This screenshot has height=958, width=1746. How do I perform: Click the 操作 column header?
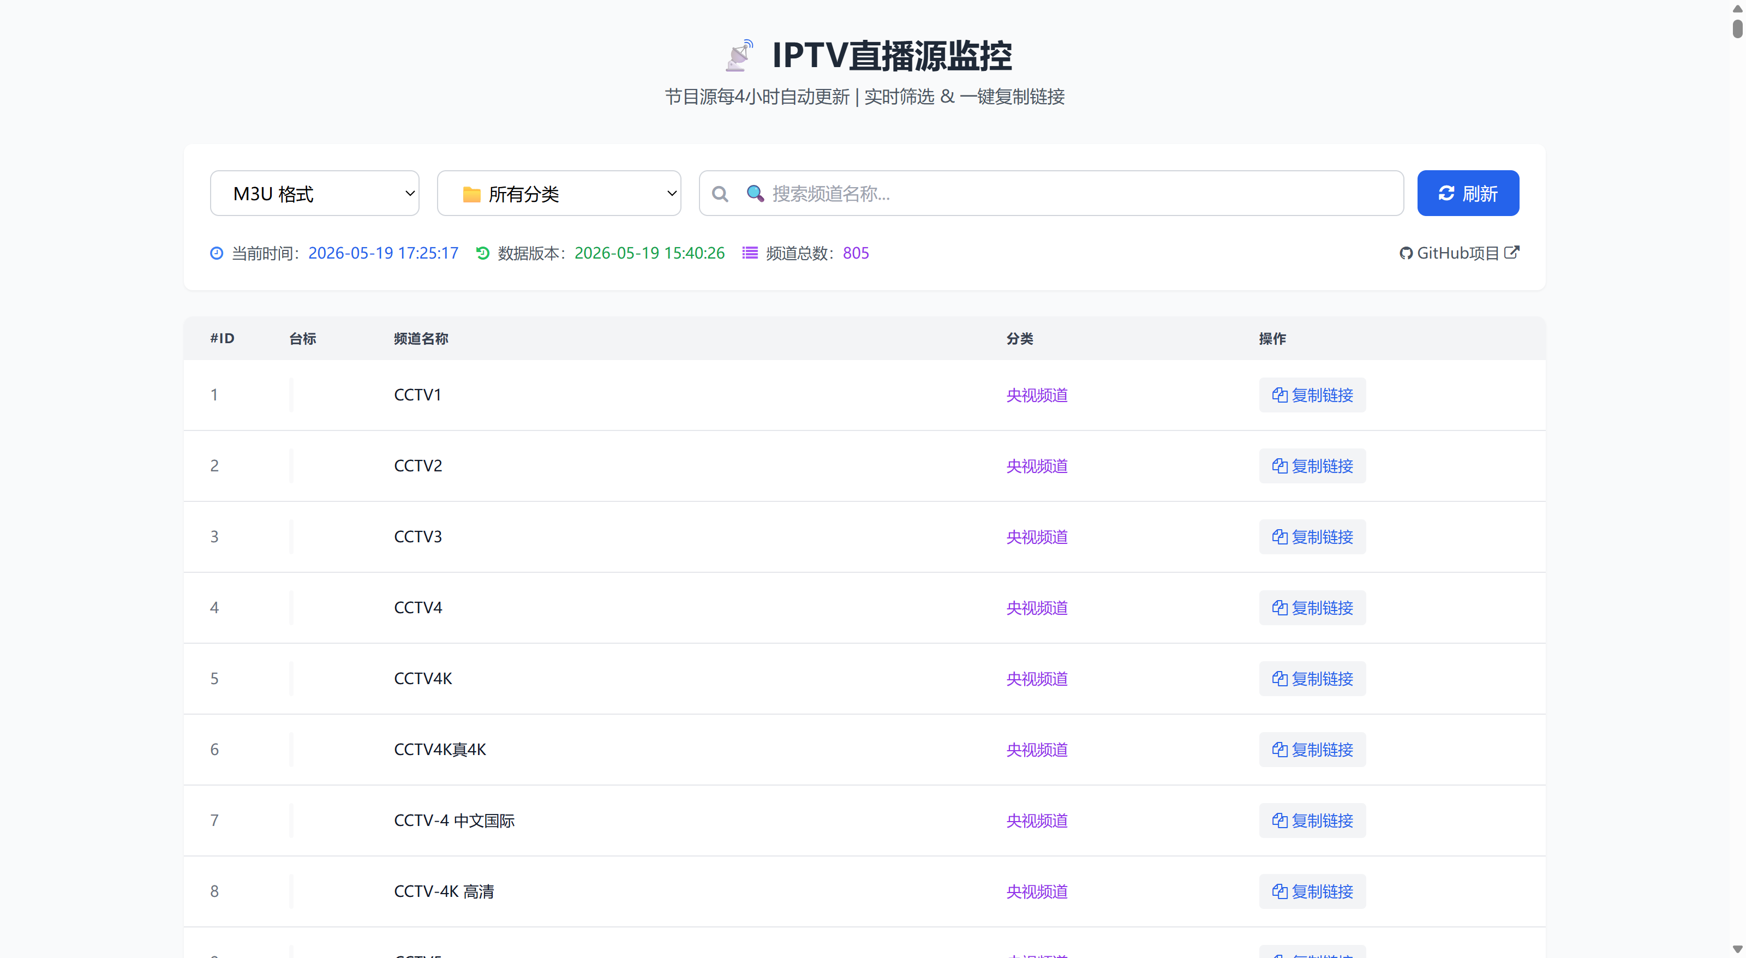tap(1272, 339)
